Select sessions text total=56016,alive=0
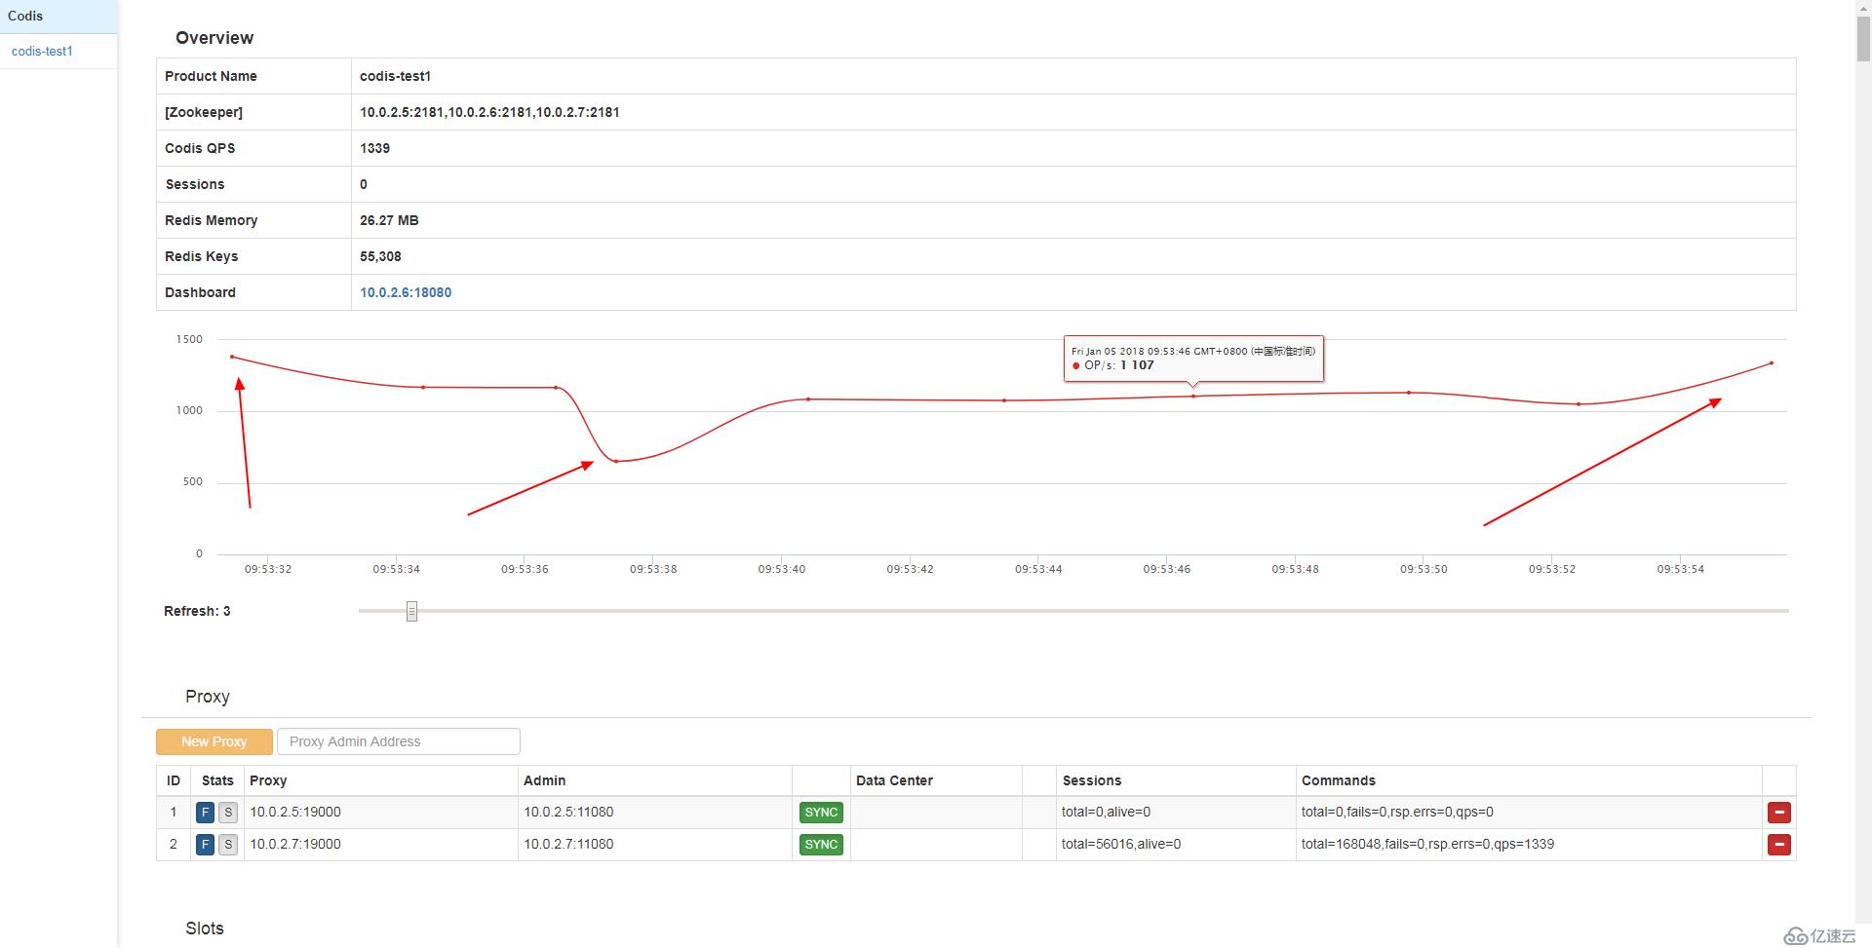 pyautogui.click(x=1121, y=844)
